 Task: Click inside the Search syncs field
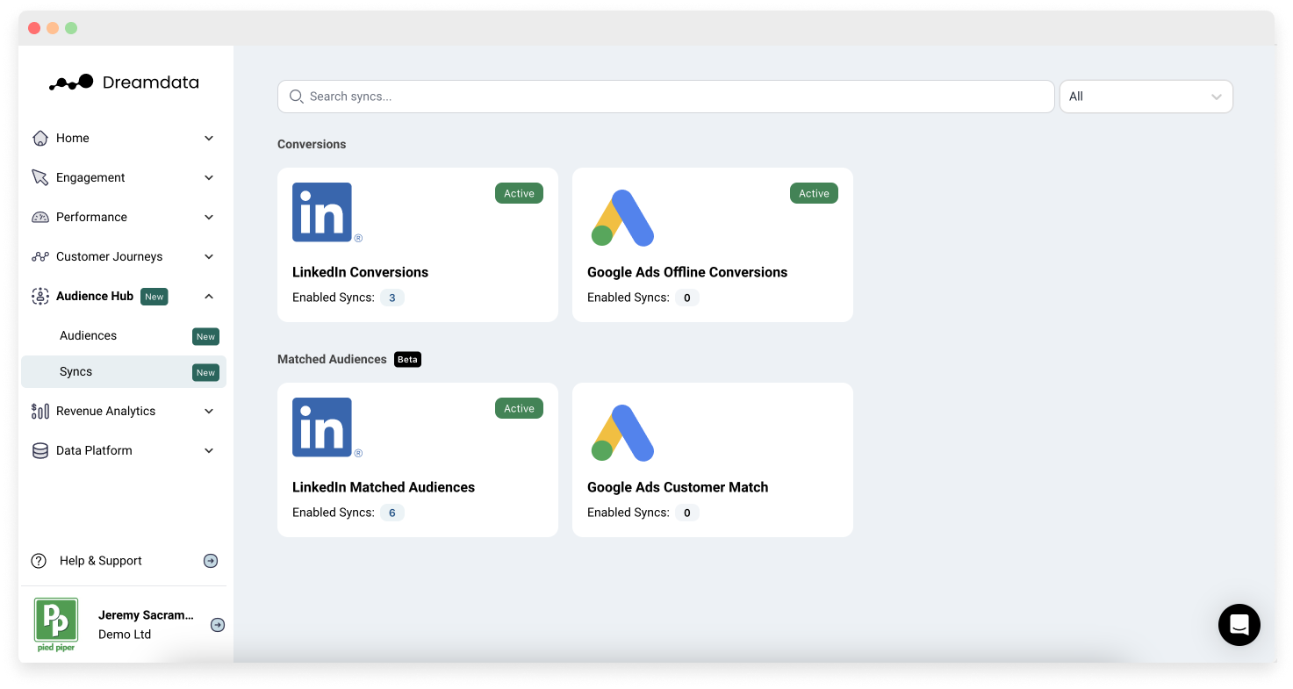coord(665,97)
